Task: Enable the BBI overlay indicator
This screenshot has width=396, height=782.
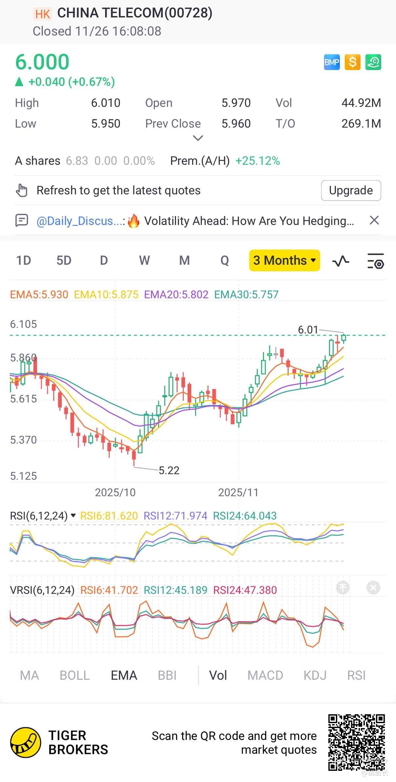Action: pyautogui.click(x=167, y=675)
